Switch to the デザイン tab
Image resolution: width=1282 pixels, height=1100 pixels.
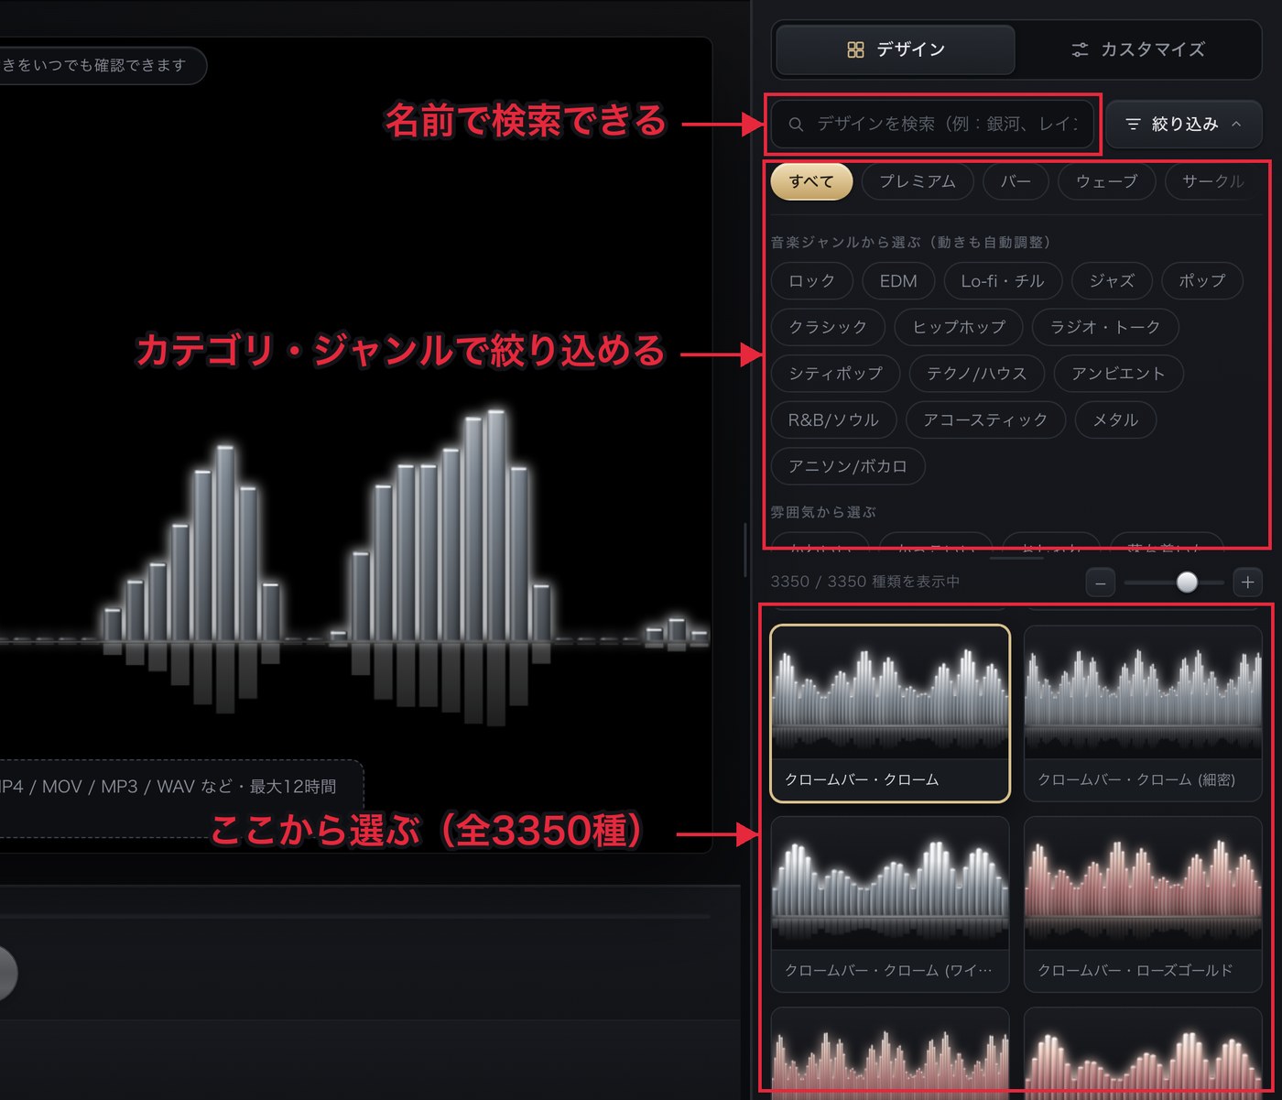tap(895, 49)
